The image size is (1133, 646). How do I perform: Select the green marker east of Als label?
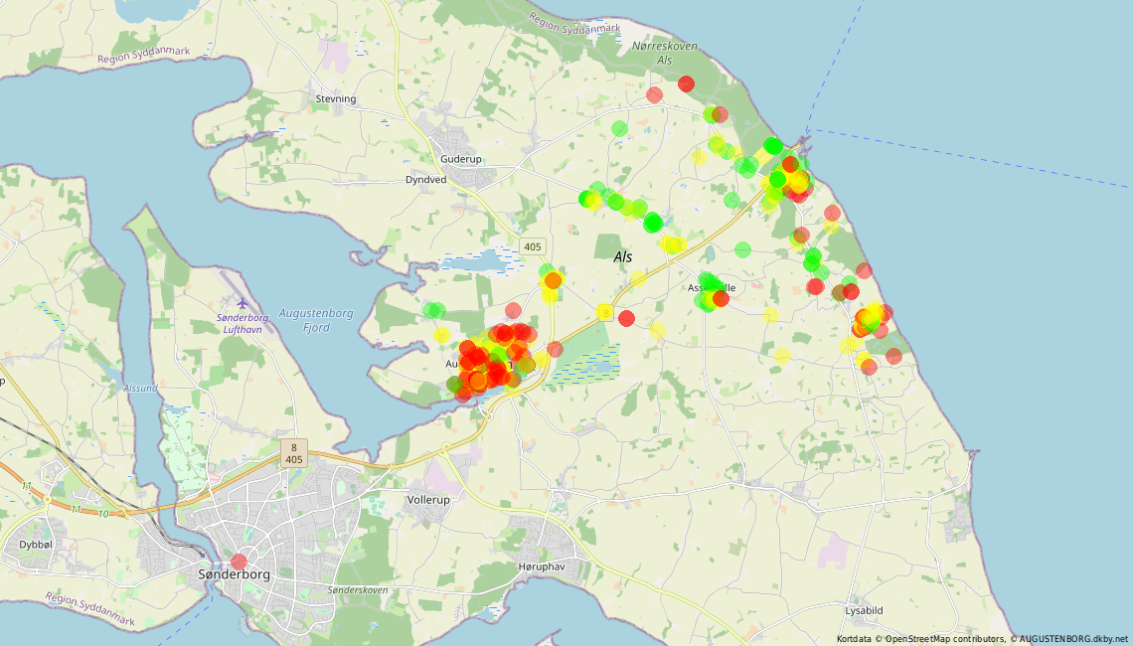point(742,250)
